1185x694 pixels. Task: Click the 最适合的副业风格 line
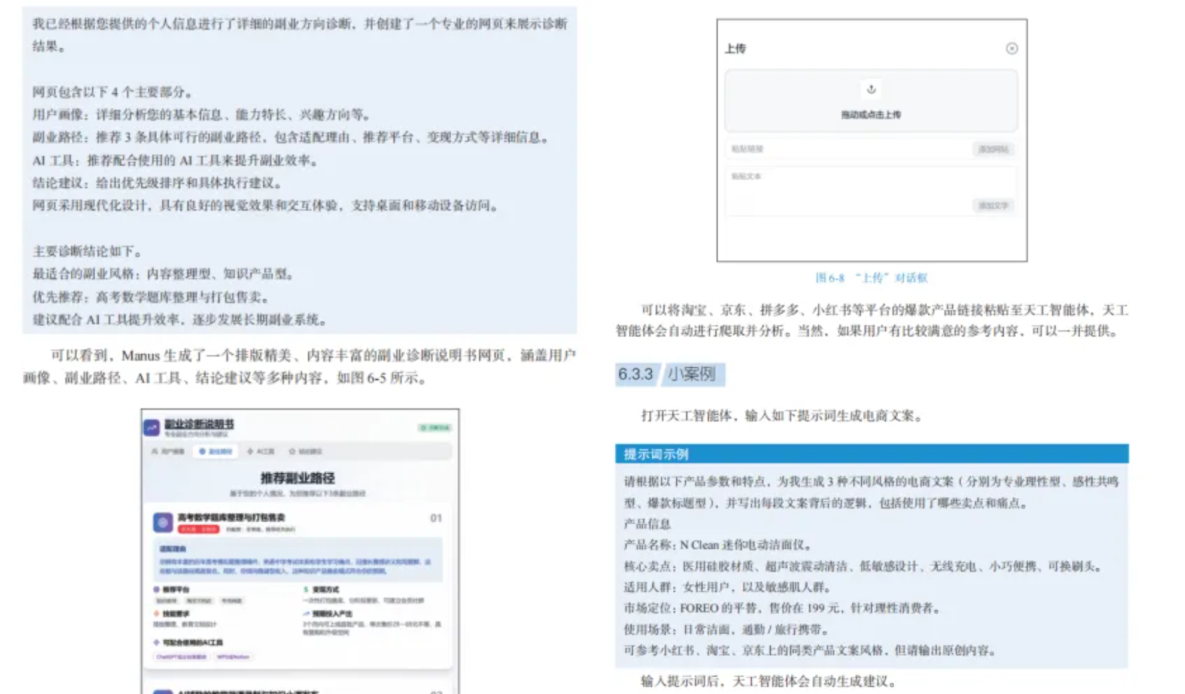point(164,273)
